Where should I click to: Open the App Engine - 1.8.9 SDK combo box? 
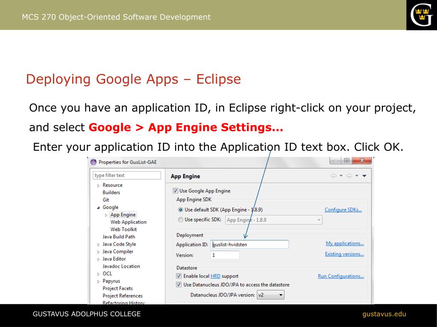tap(274, 220)
